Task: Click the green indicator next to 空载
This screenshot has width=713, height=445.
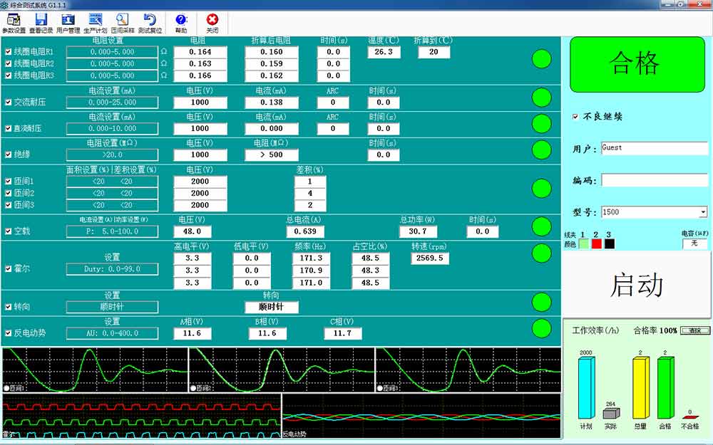Action: [543, 226]
